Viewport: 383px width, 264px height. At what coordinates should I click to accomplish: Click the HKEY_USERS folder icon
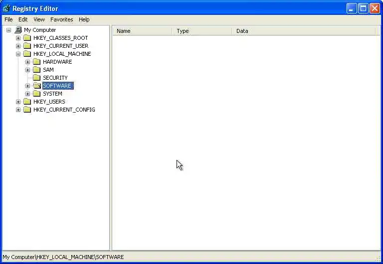tap(27, 102)
